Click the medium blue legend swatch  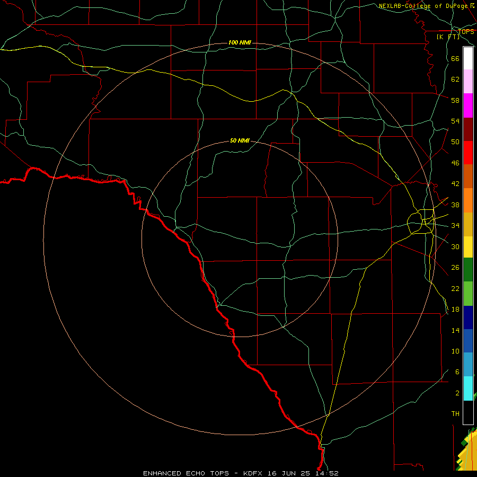pos(468,341)
